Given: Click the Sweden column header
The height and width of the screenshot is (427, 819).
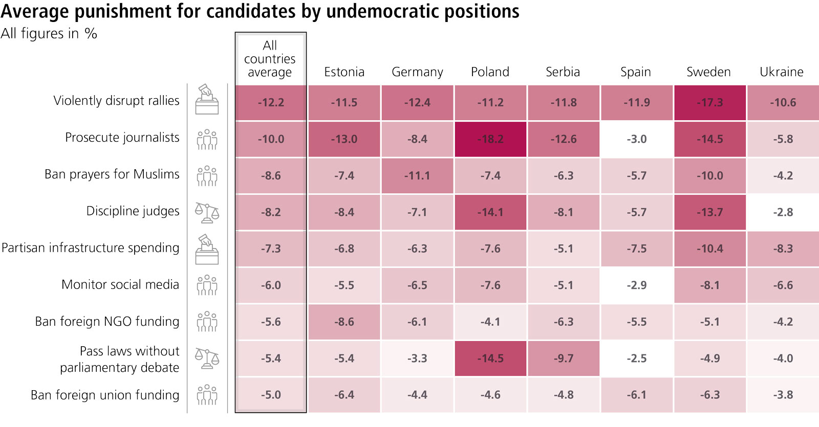Looking at the screenshot, I should tap(708, 72).
